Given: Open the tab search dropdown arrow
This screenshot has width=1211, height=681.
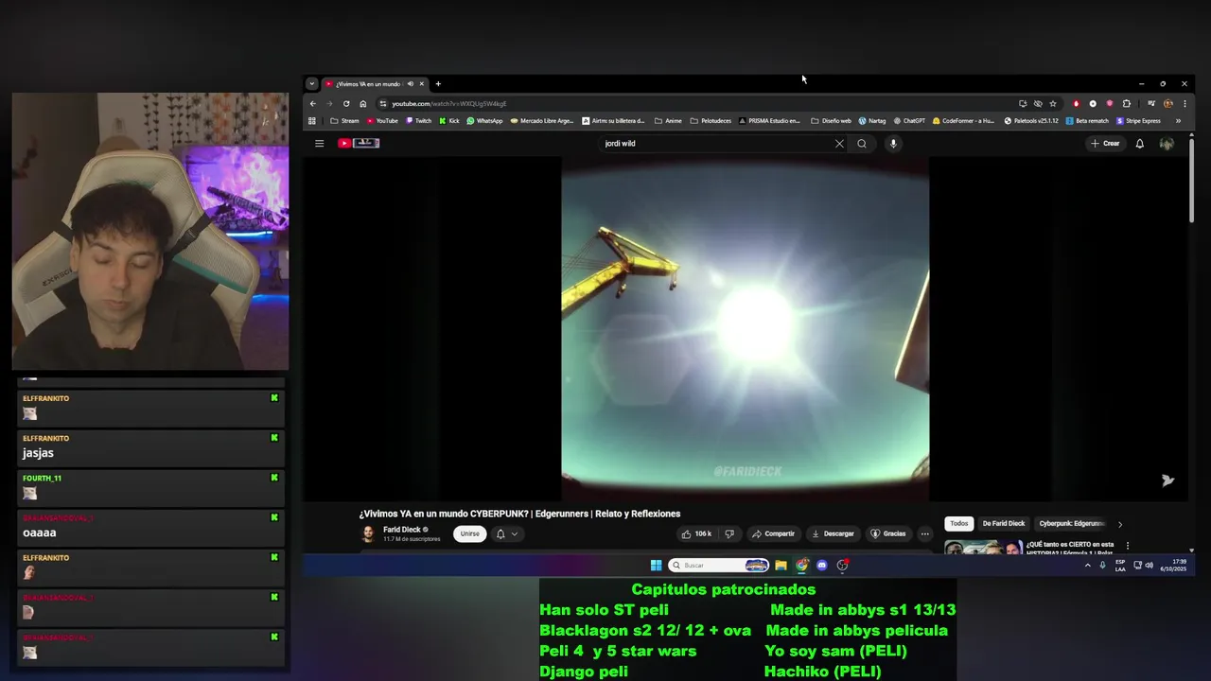Looking at the screenshot, I should [x=311, y=83].
